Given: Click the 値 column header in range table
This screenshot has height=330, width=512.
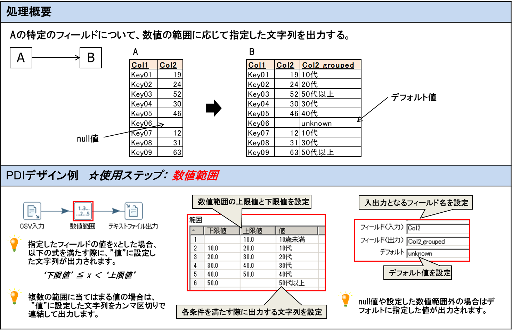Looking at the screenshot, I should (x=297, y=230).
